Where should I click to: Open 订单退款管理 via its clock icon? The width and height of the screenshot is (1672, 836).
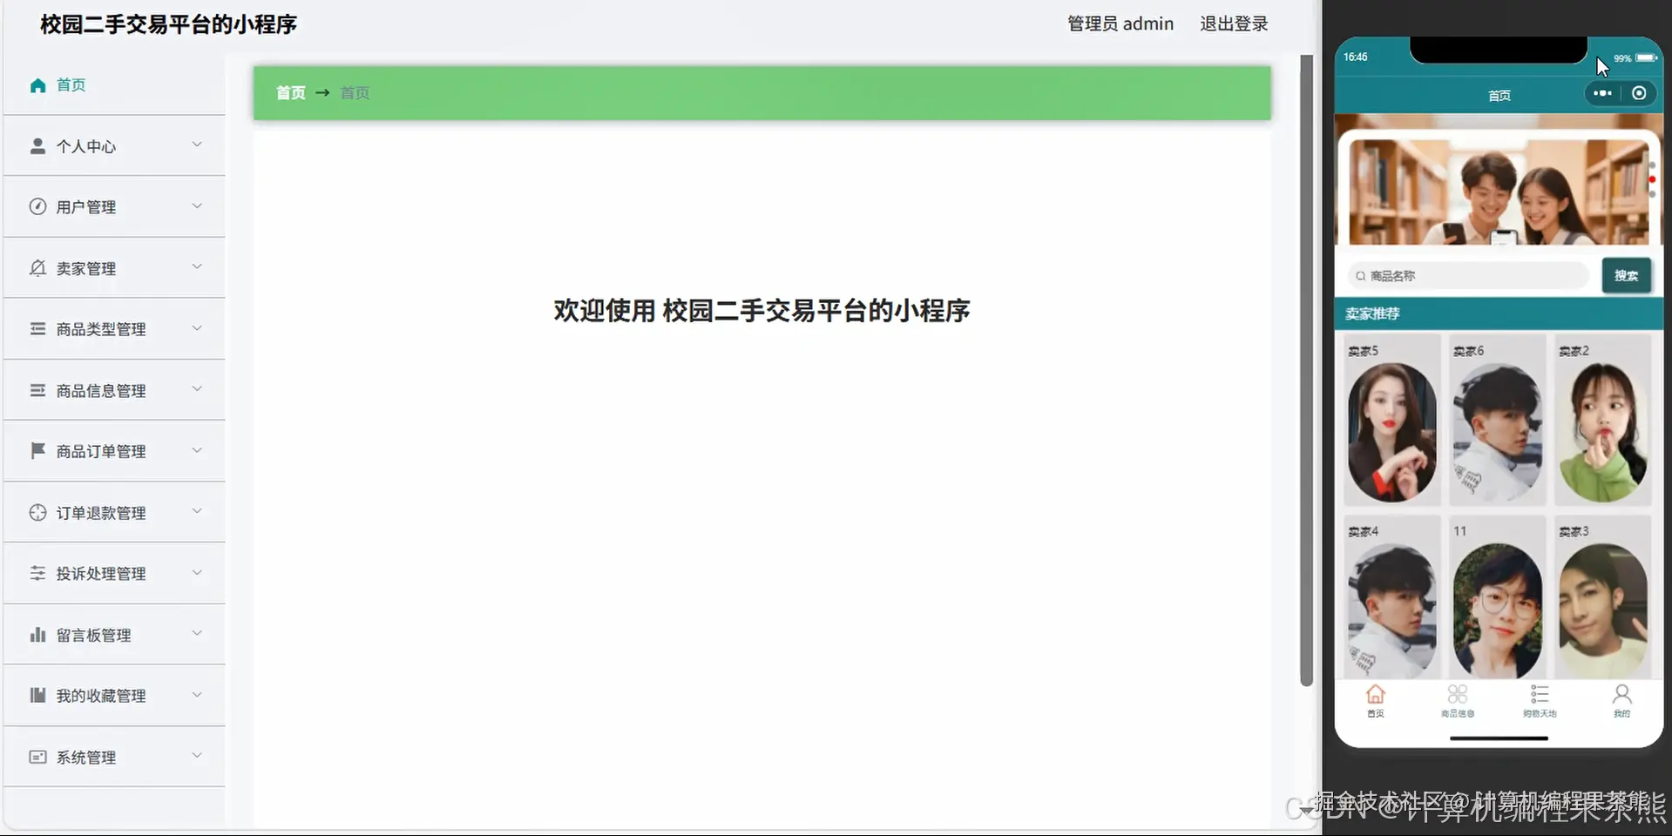37,512
